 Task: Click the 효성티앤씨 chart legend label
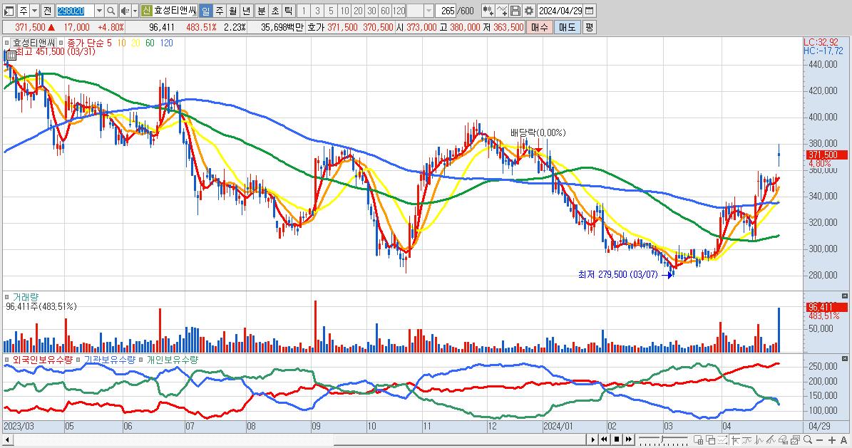34,42
